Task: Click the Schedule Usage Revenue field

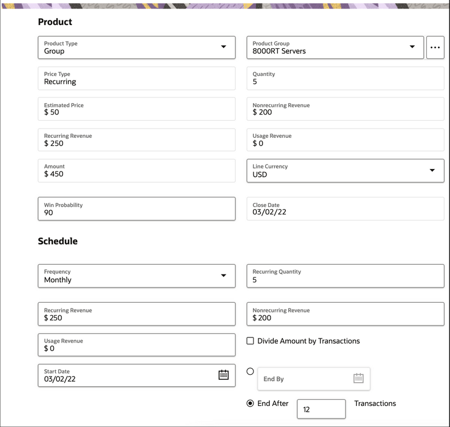Action: click(136, 345)
